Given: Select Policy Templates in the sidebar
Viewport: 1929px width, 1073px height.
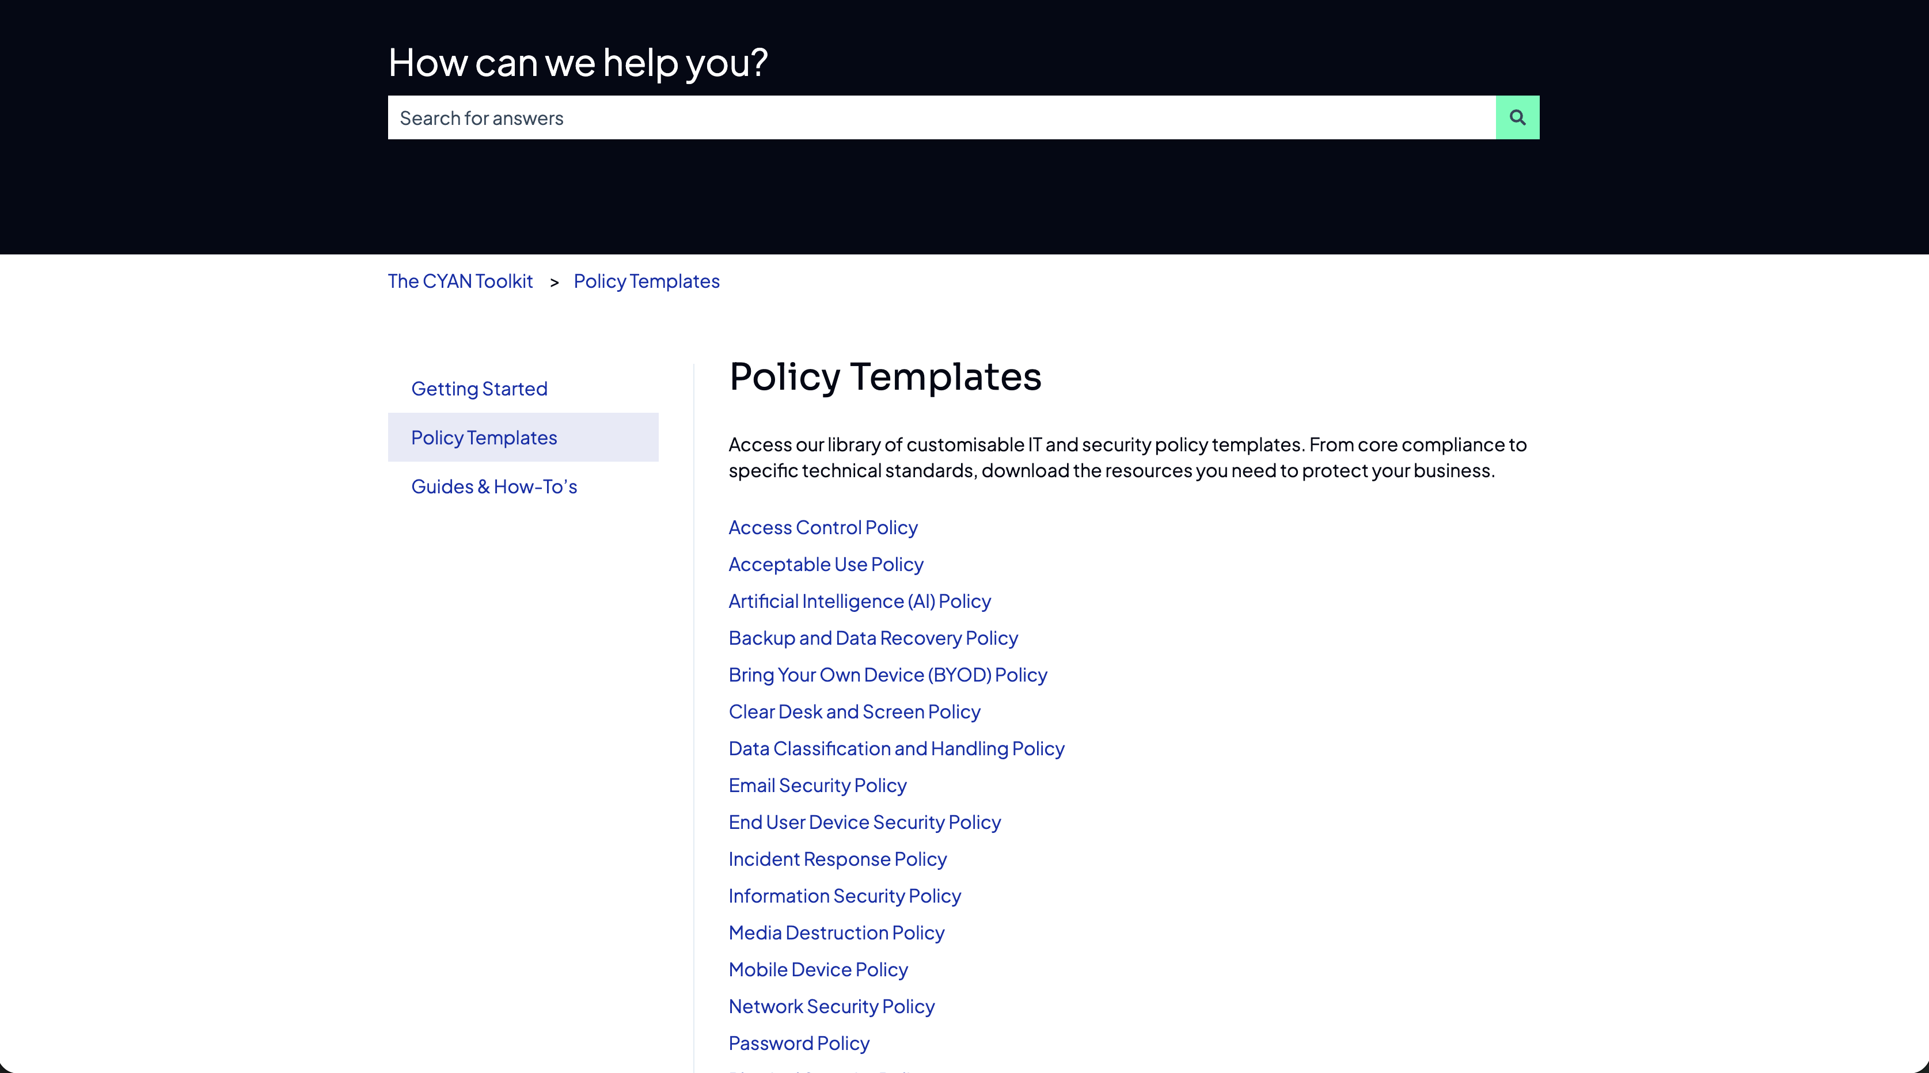Looking at the screenshot, I should point(484,437).
